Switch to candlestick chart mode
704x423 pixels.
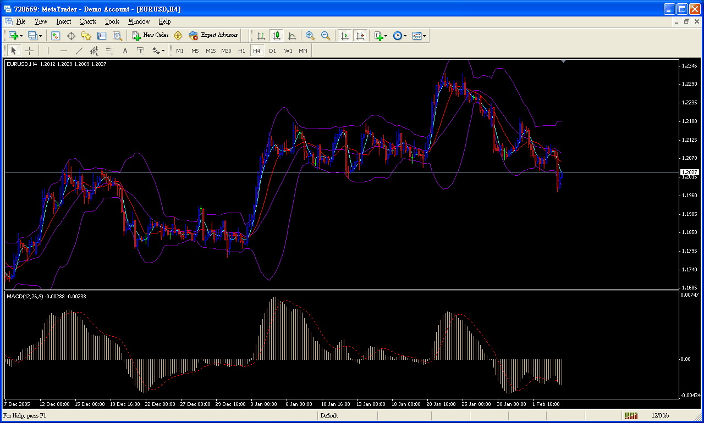(277, 36)
